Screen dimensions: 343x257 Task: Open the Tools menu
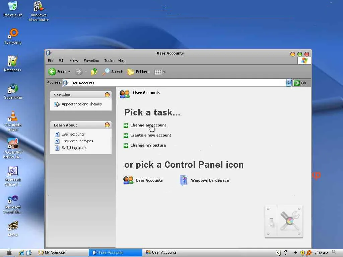[x=109, y=61]
